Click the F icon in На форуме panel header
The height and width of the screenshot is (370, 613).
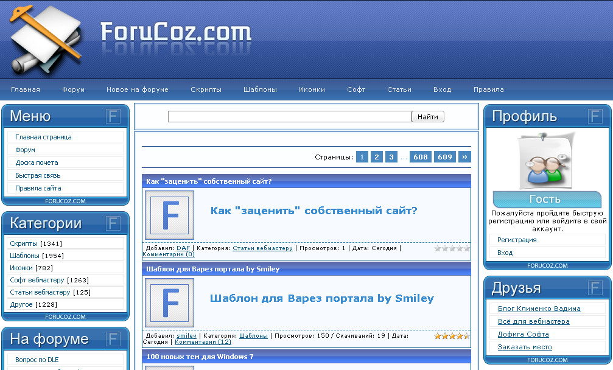pyautogui.click(x=113, y=339)
